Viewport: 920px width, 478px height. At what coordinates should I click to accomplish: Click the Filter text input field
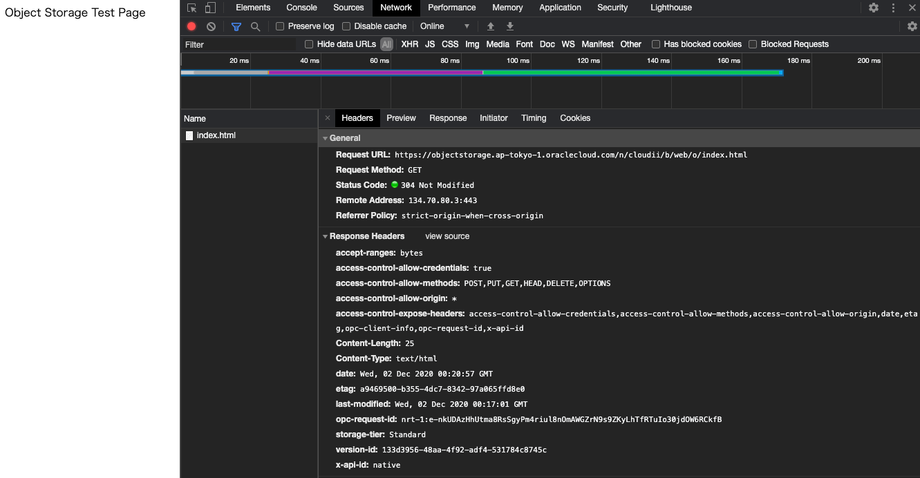tap(238, 44)
